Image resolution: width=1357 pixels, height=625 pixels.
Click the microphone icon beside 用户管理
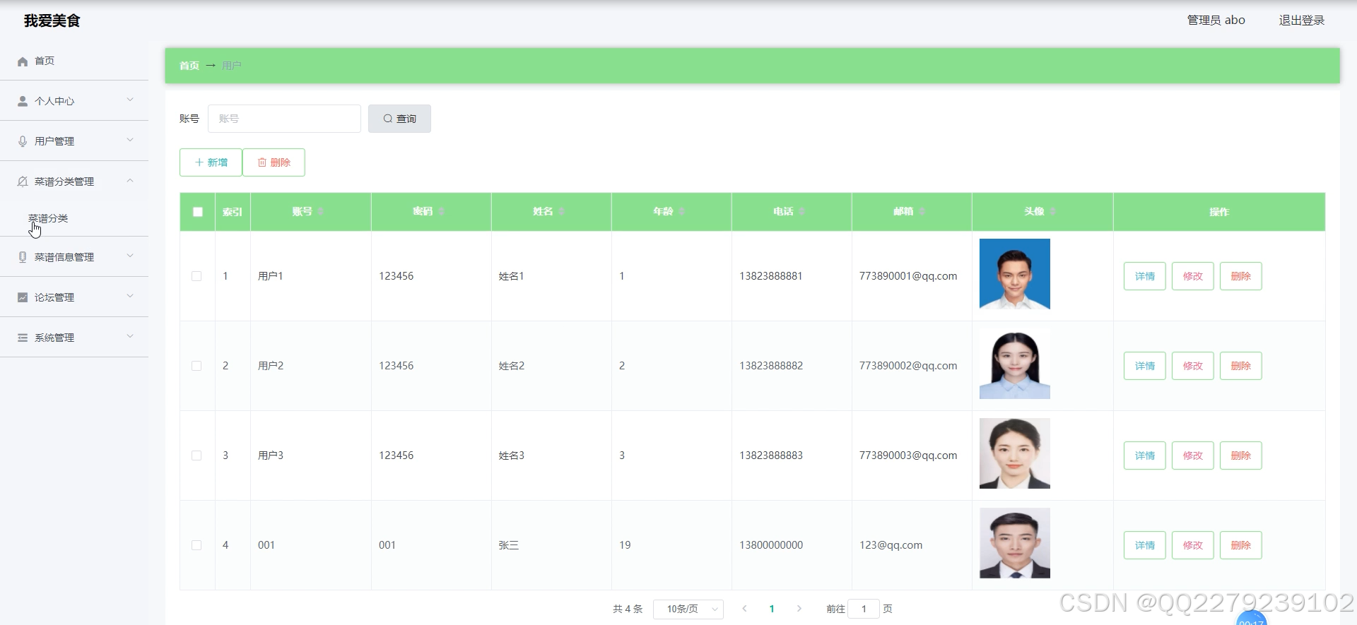point(23,141)
